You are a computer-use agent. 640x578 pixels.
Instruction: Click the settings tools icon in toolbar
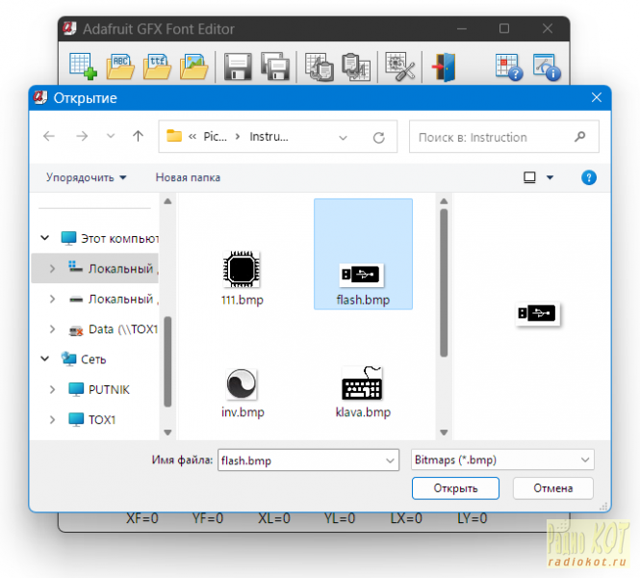coord(399,66)
